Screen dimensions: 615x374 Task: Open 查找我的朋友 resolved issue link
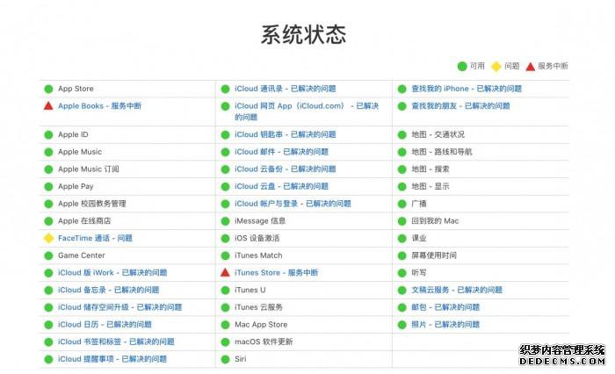[460, 106]
